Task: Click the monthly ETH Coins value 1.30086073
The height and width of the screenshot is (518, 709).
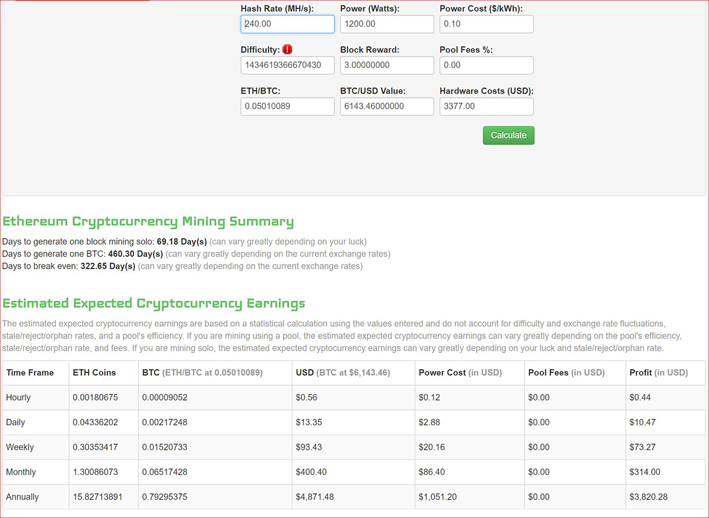Action: pos(95,472)
